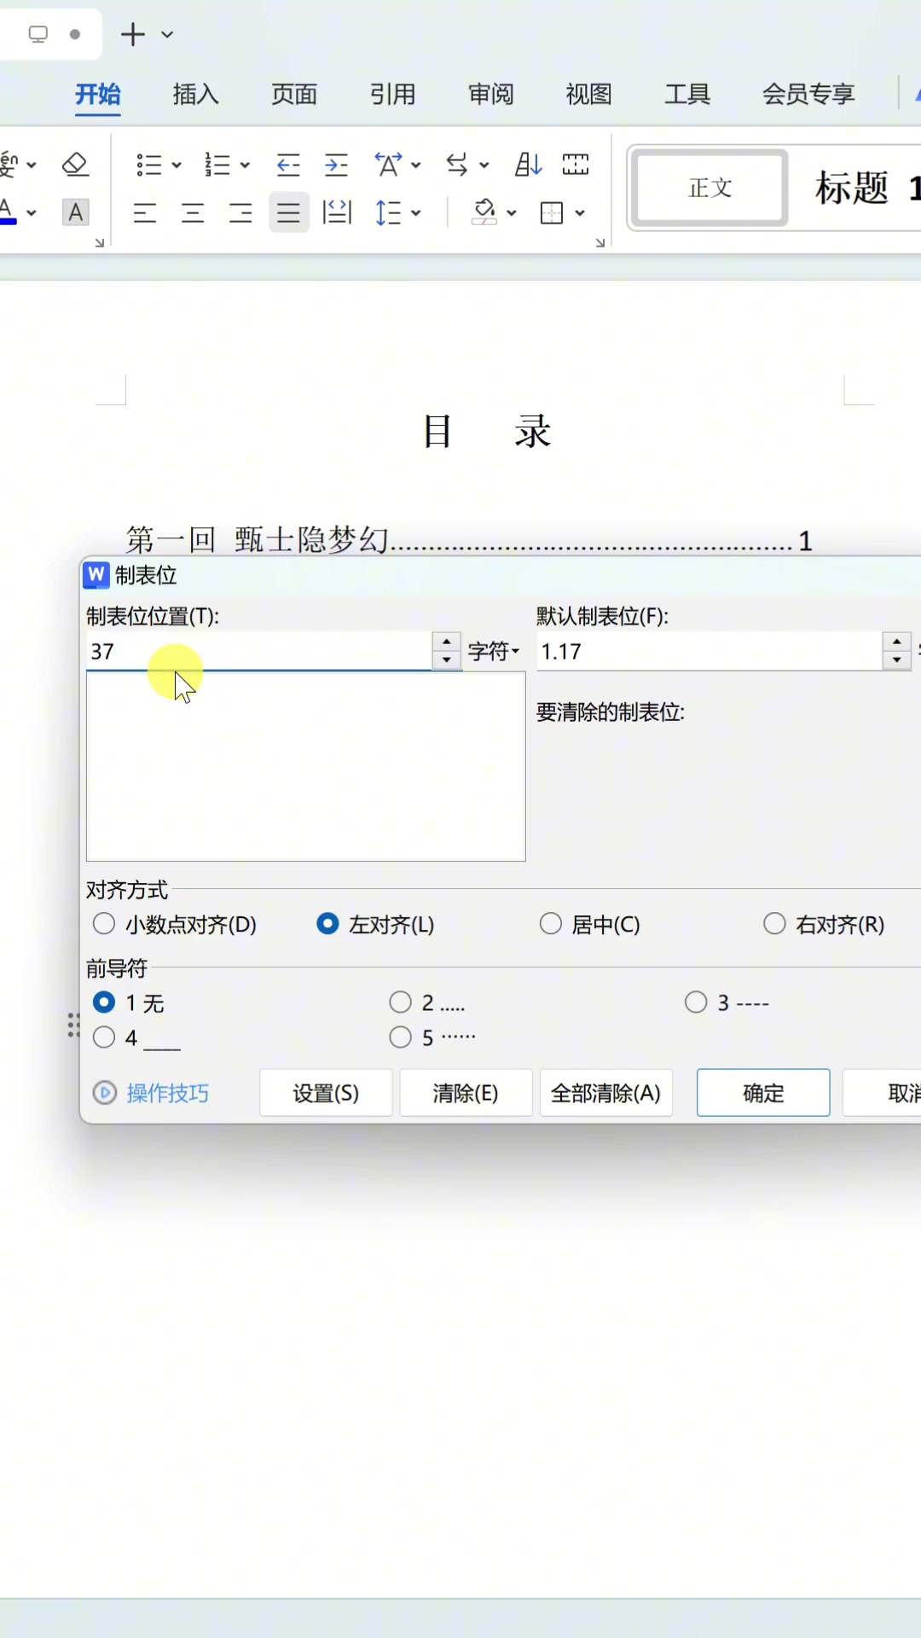Open the 操作技巧 tips link
This screenshot has width=921, height=1638.
click(x=168, y=1094)
